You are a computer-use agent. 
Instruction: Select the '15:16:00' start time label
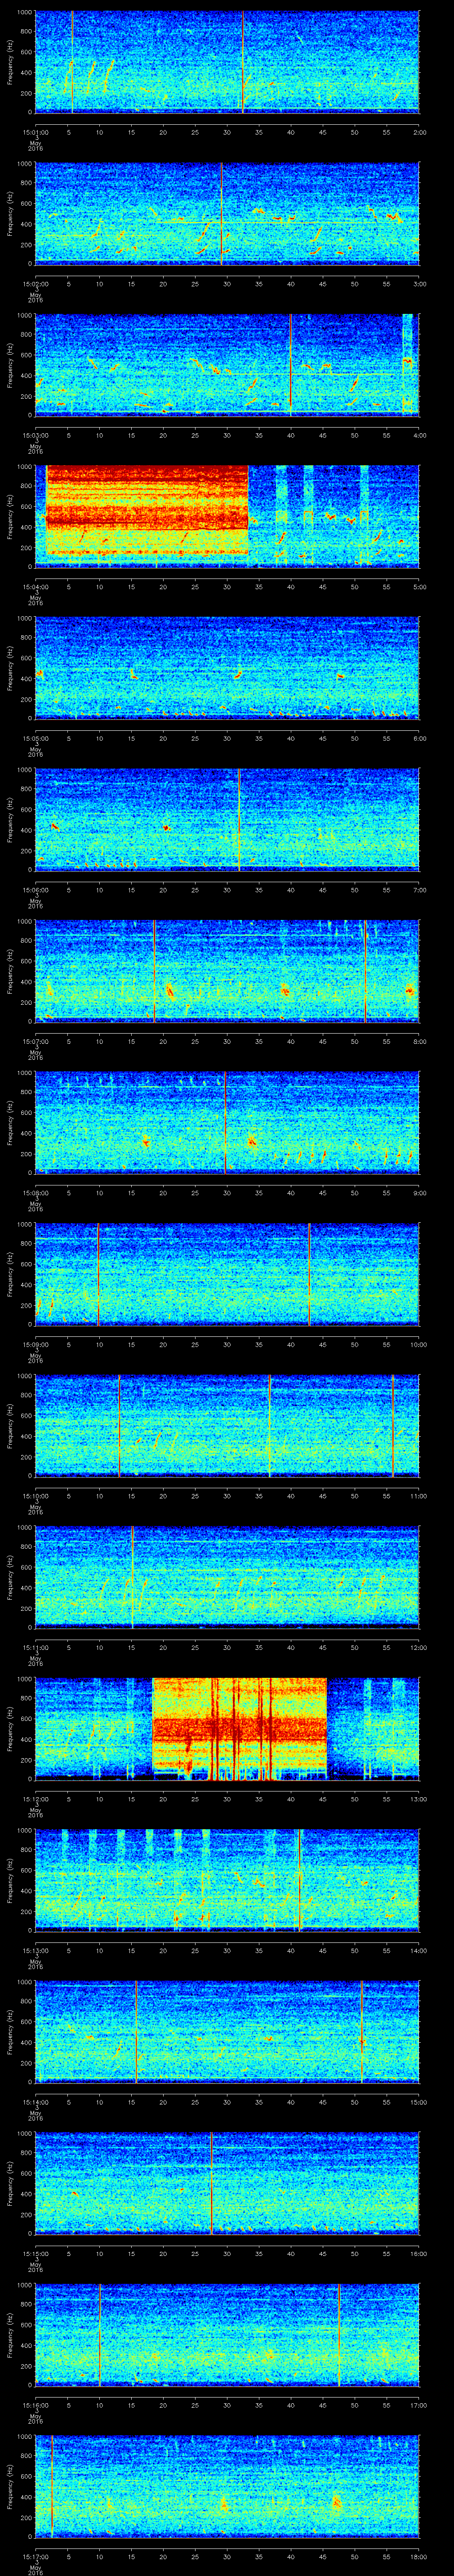(x=35, y=2404)
